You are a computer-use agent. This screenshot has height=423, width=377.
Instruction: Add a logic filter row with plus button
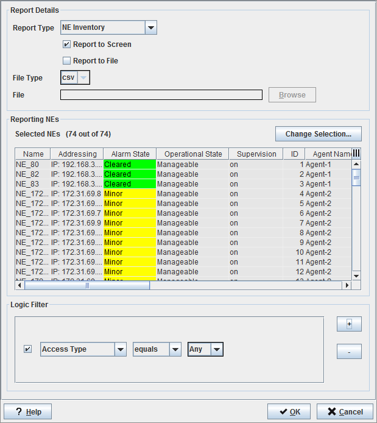point(349,324)
